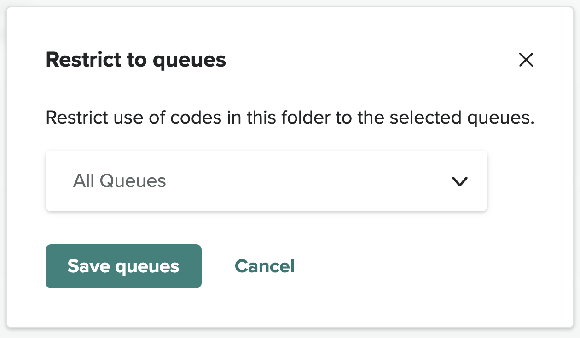Click the Save queues button
The width and height of the screenshot is (580, 338).
coord(123,266)
